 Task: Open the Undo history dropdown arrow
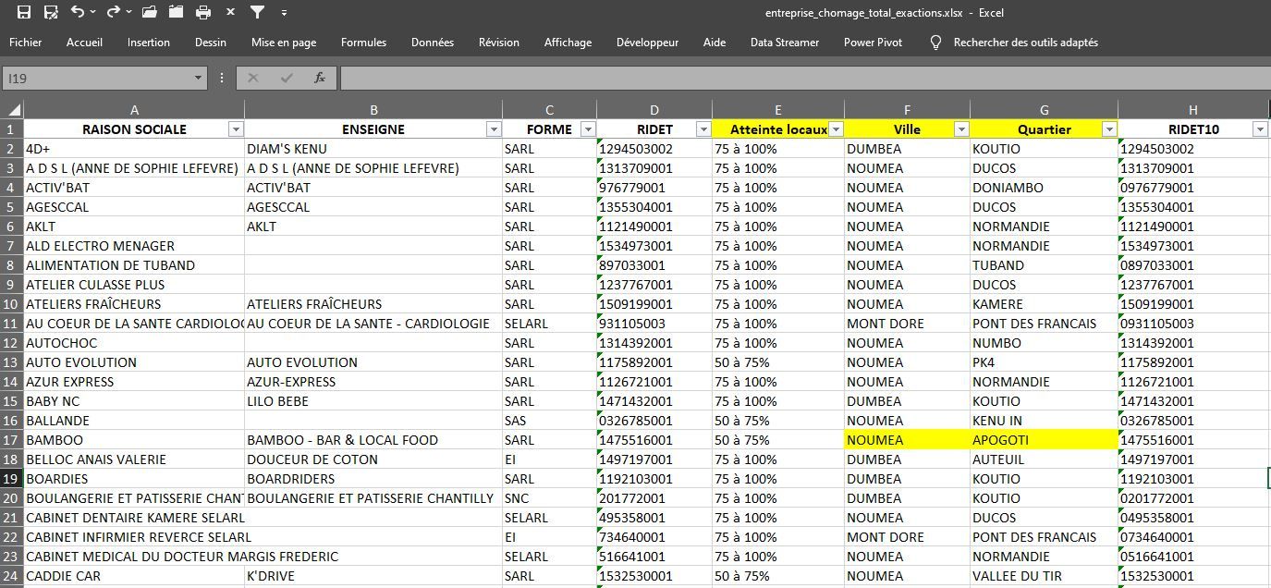94,13
